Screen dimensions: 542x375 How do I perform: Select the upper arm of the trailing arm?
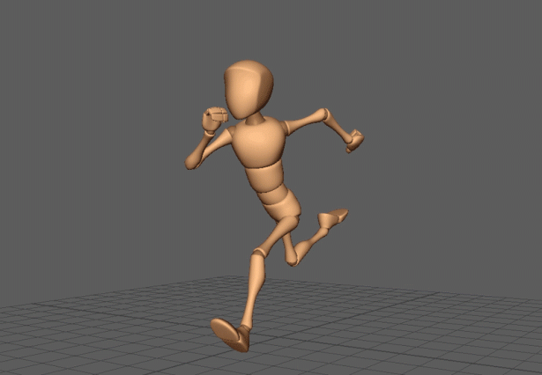click(304, 121)
